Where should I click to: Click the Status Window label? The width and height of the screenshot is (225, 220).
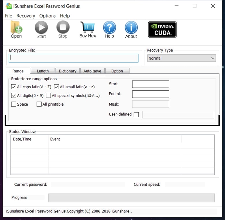point(22,132)
